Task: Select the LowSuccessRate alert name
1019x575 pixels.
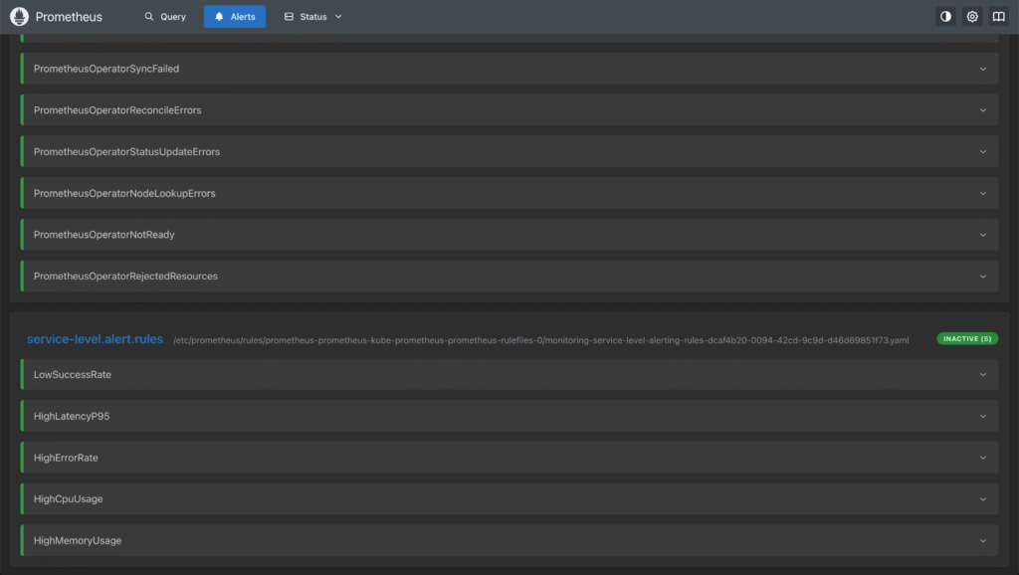Action: (72, 375)
